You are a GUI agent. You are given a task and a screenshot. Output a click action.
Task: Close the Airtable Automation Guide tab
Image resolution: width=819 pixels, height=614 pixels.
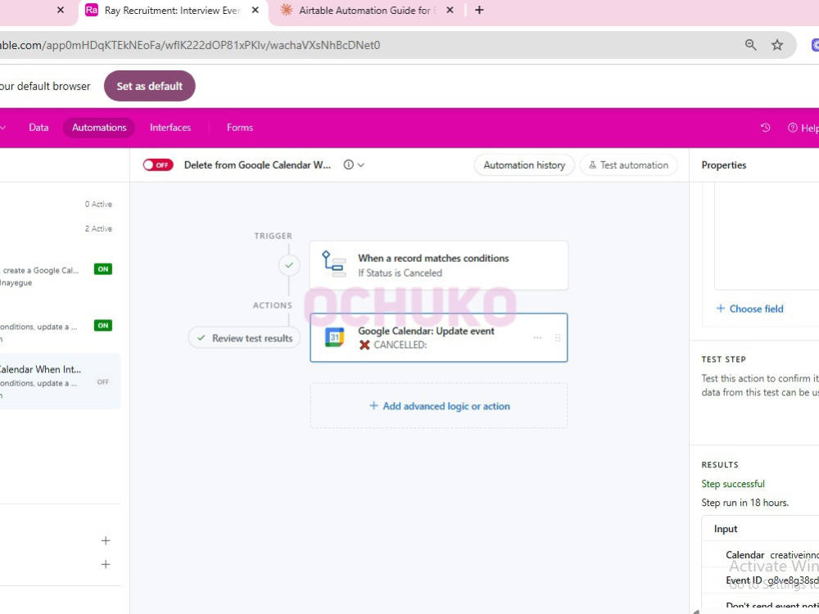(450, 10)
